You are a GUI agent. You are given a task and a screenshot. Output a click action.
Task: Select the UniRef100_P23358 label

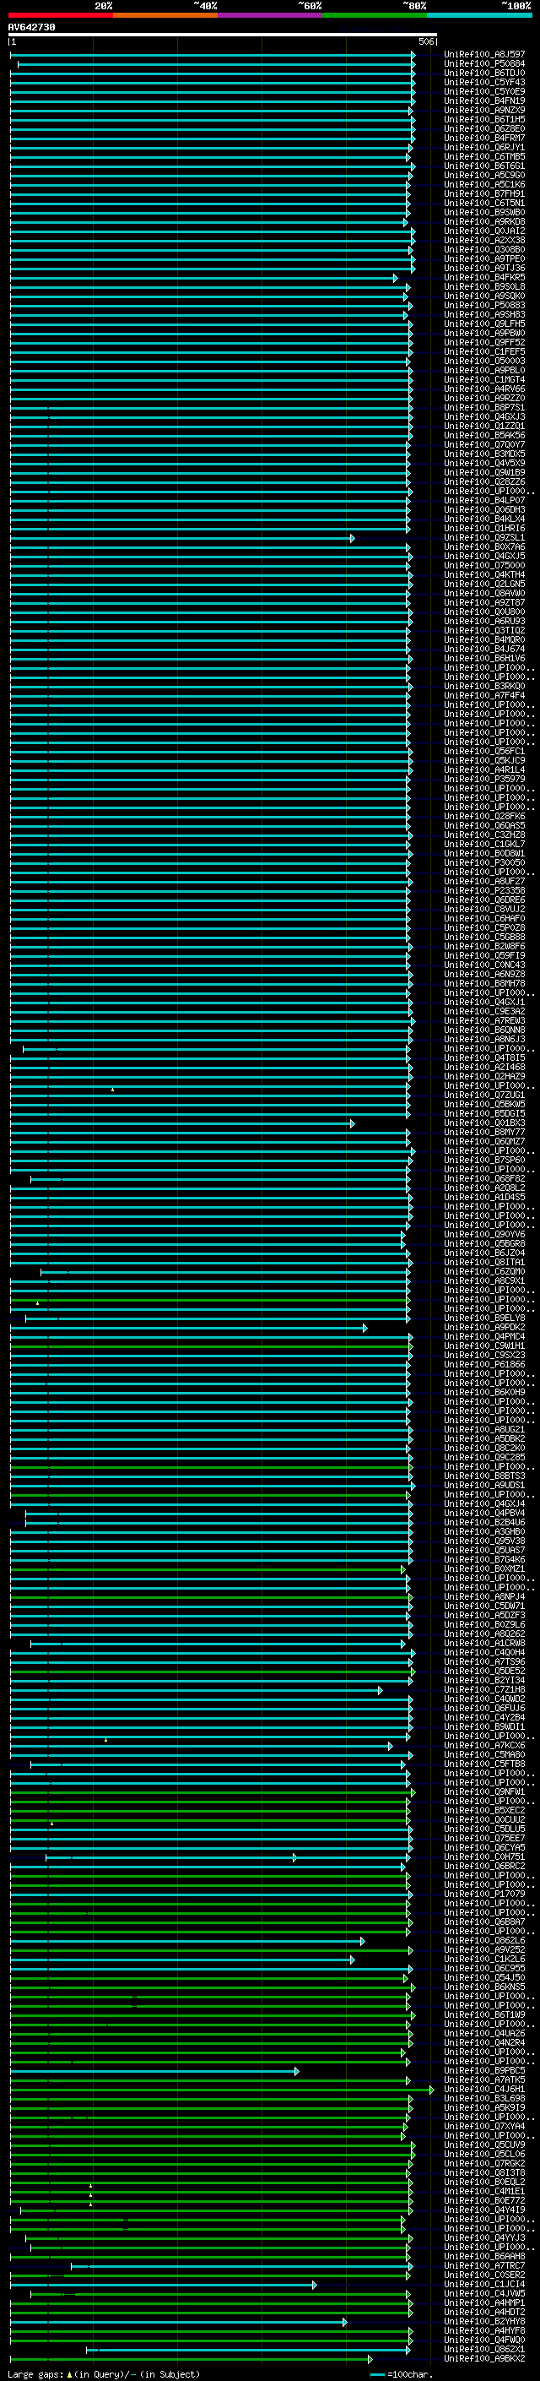(x=484, y=891)
